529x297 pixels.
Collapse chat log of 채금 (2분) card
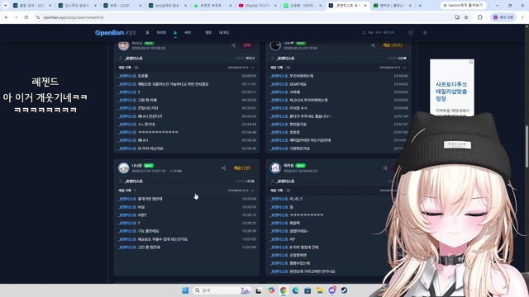(x=253, y=191)
